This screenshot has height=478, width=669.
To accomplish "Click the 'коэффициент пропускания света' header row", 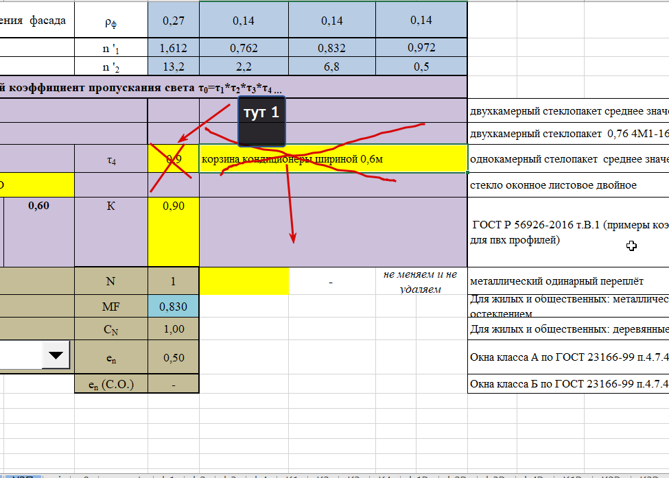I will point(233,87).
